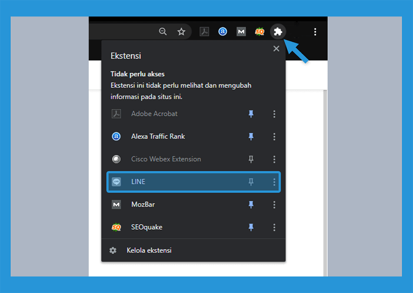Unpin SEOquake extension
Image resolution: width=413 pixels, height=293 pixels.
(x=251, y=227)
